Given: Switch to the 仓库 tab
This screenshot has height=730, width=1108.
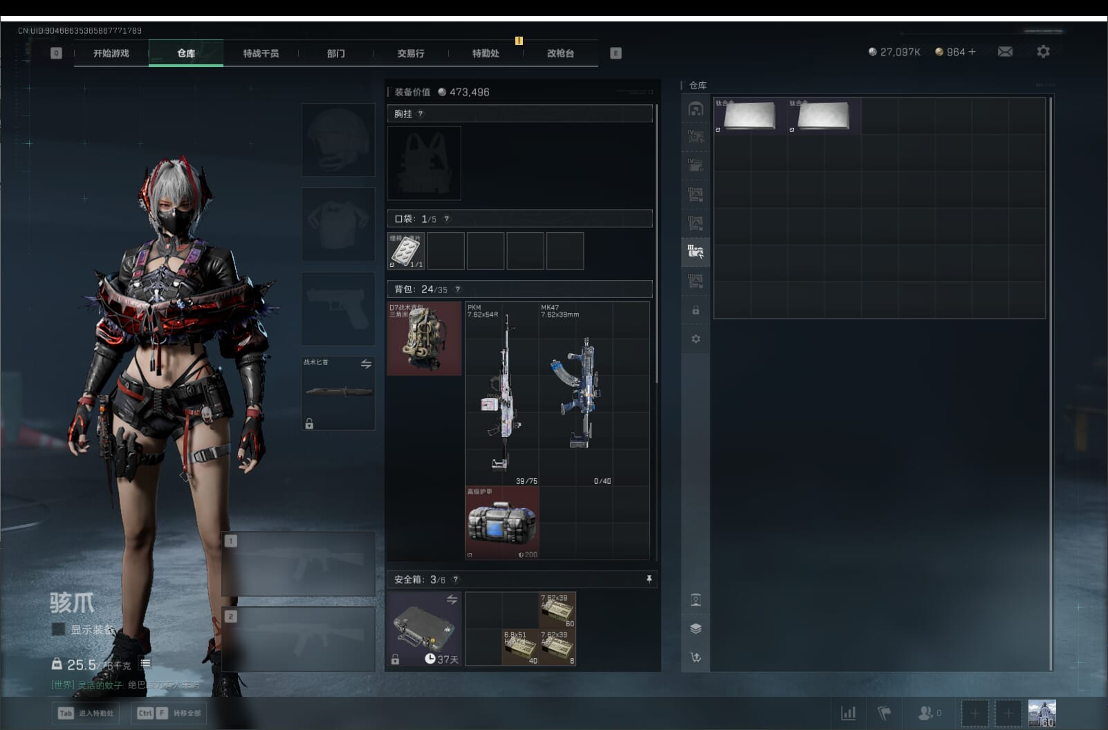Looking at the screenshot, I should click(186, 53).
